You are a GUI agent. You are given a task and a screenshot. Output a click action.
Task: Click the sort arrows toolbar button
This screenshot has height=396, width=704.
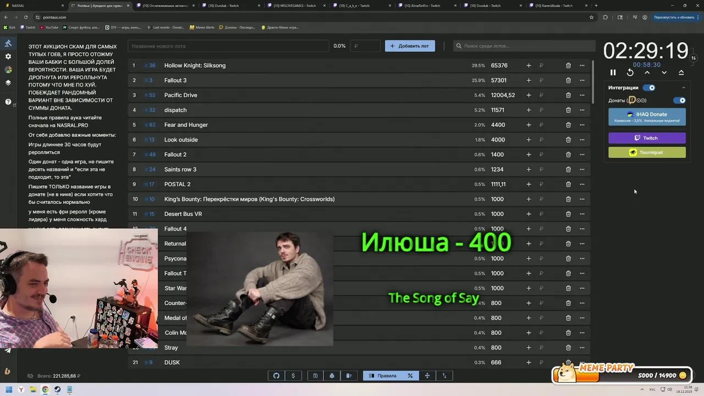coord(444,376)
